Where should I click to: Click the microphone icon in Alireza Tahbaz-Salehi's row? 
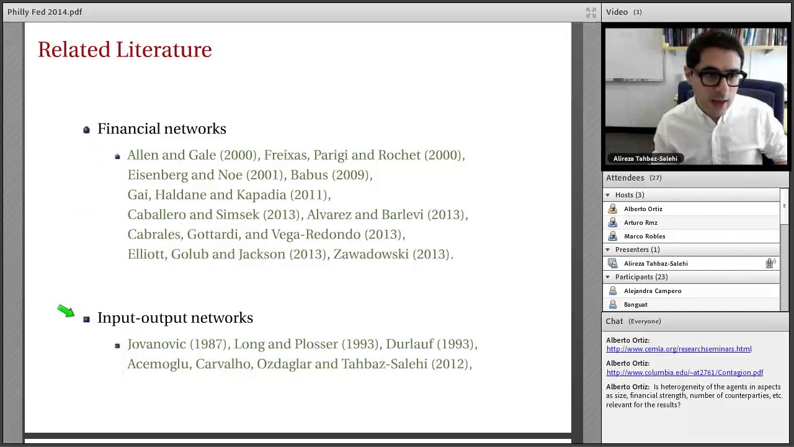pos(770,264)
